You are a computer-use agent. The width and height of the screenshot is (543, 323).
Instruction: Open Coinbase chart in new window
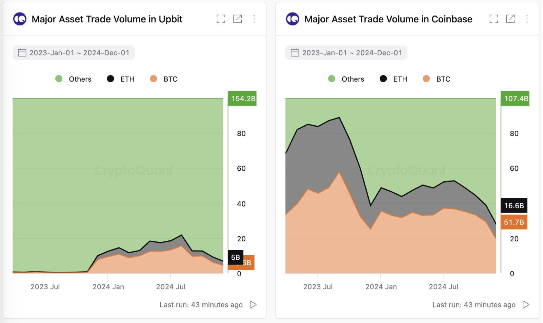[x=510, y=19]
